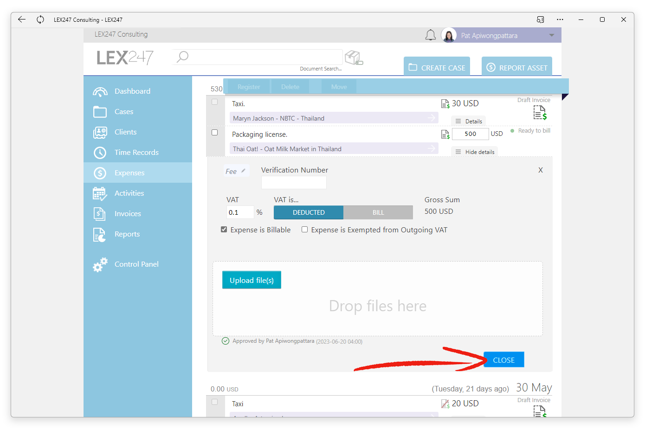Click the Packaging license. expense title
The width and height of the screenshot is (645, 429).
pyautogui.click(x=260, y=134)
